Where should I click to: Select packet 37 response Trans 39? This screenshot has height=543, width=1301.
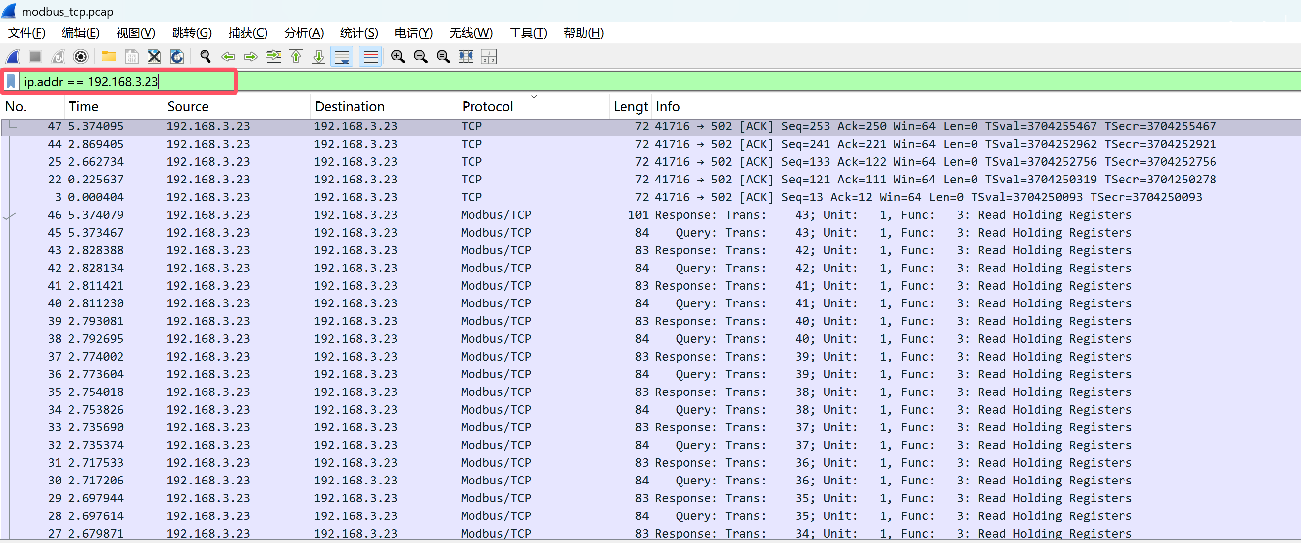click(650, 356)
